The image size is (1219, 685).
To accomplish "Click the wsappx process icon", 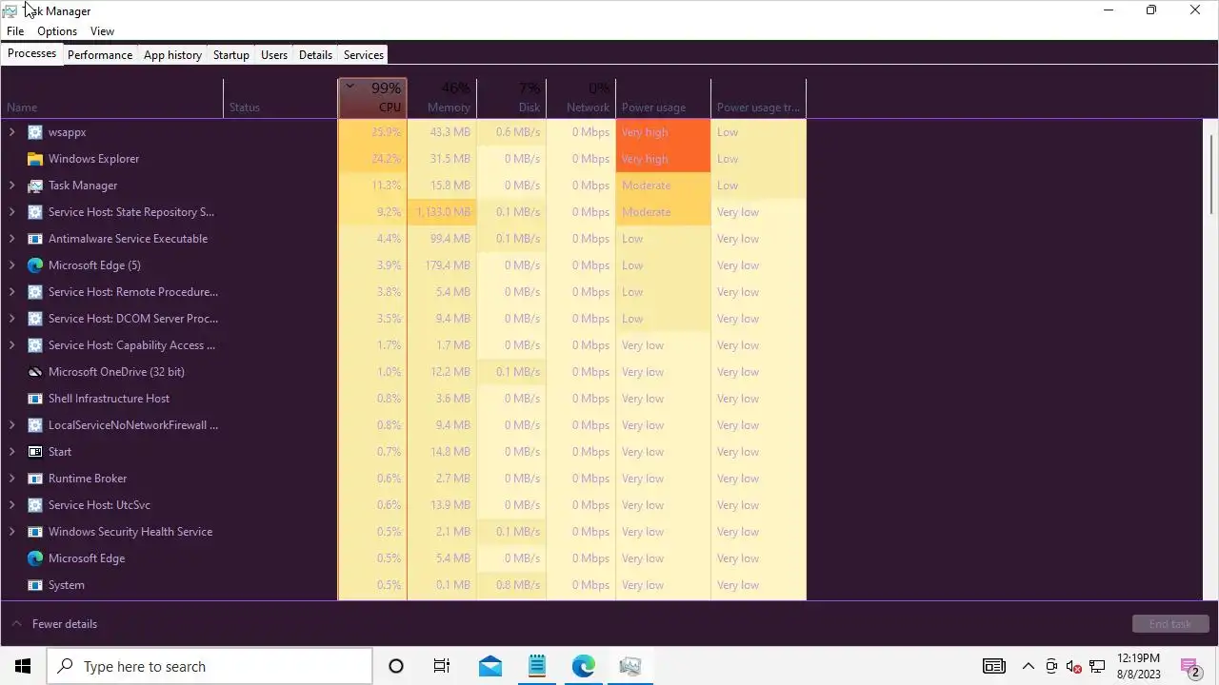I will pos(35,132).
